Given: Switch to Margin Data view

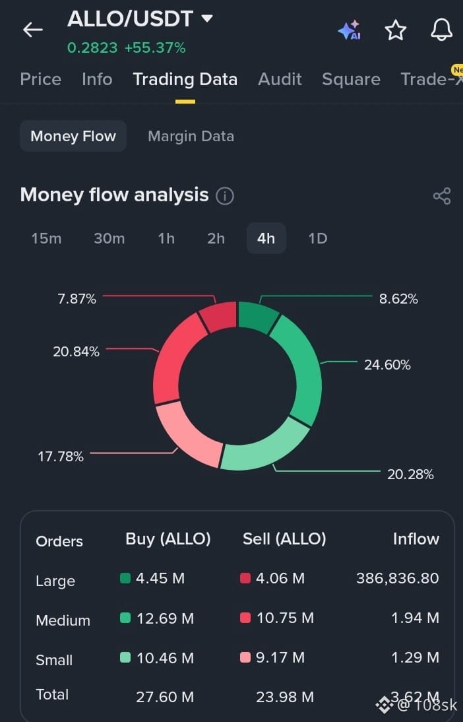Looking at the screenshot, I should point(191,137).
